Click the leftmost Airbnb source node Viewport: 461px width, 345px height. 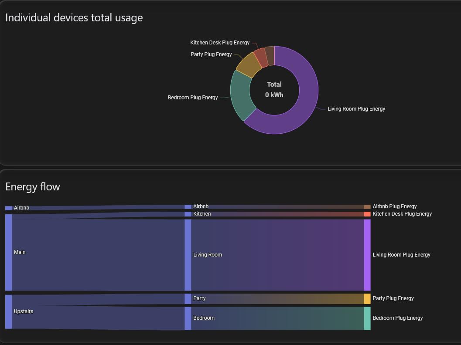[x=8, y=208]
